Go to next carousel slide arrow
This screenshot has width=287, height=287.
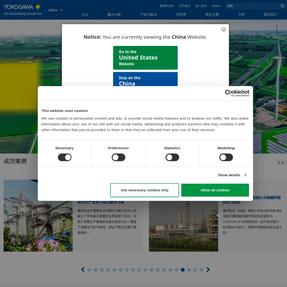click(208, 269)
